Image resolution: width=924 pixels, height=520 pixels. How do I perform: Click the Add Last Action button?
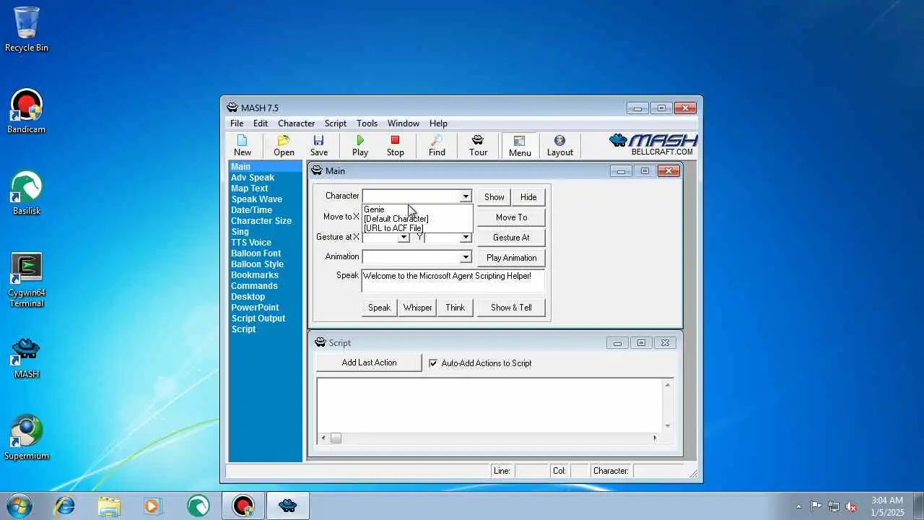pyautogui.click(x=369, y=363)
